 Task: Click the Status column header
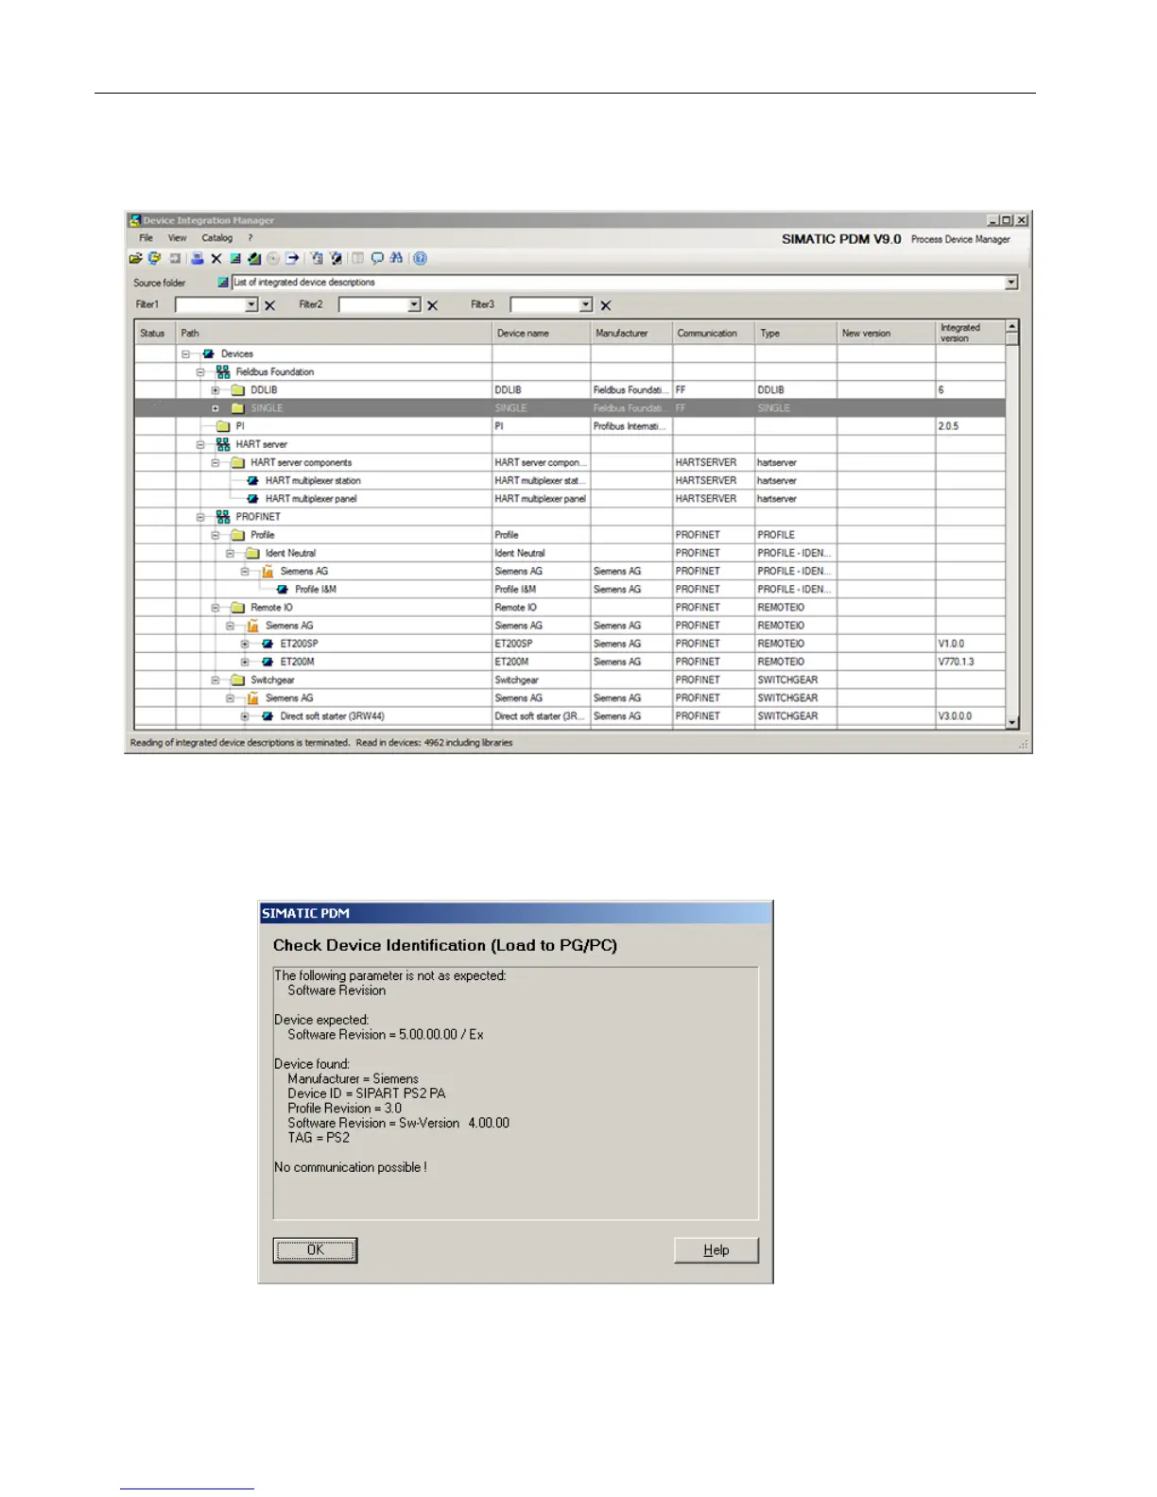(155, 333)
